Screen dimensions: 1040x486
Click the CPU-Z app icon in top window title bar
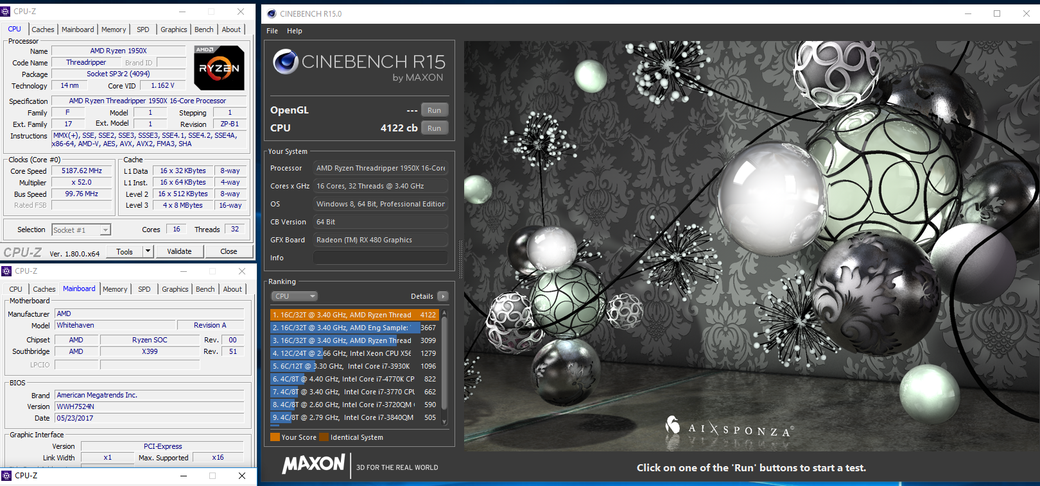coord(6,12)
